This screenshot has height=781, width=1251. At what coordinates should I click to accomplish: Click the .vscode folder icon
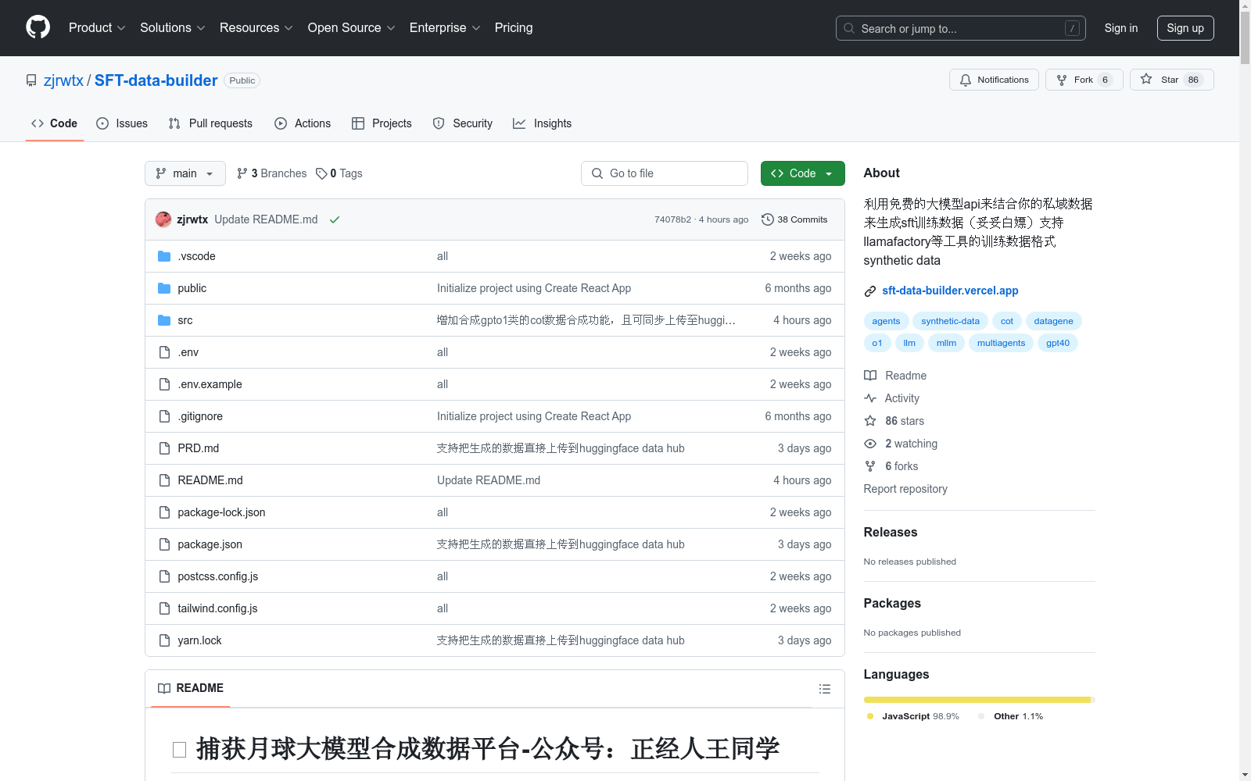[x=164, y=256]
